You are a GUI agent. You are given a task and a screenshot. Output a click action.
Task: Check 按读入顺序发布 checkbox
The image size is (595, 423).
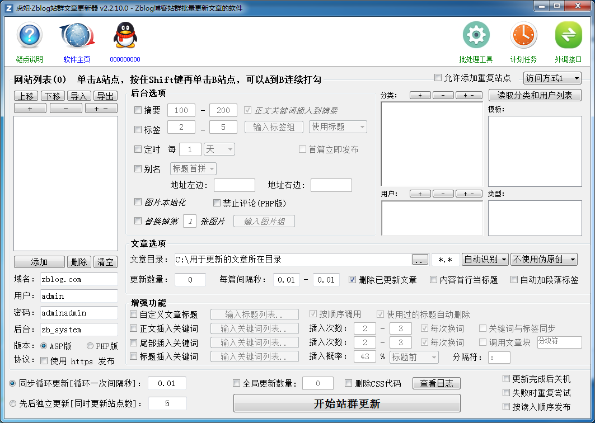506,406
